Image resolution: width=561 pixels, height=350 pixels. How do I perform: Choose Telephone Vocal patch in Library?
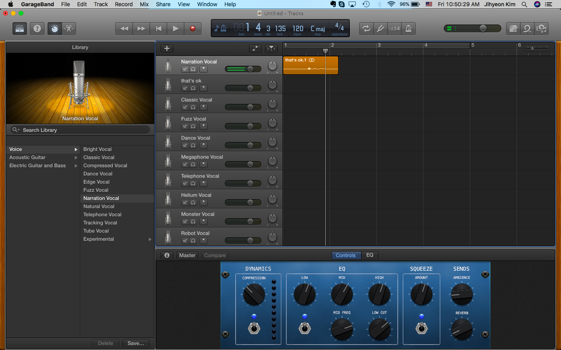(102, 215)
